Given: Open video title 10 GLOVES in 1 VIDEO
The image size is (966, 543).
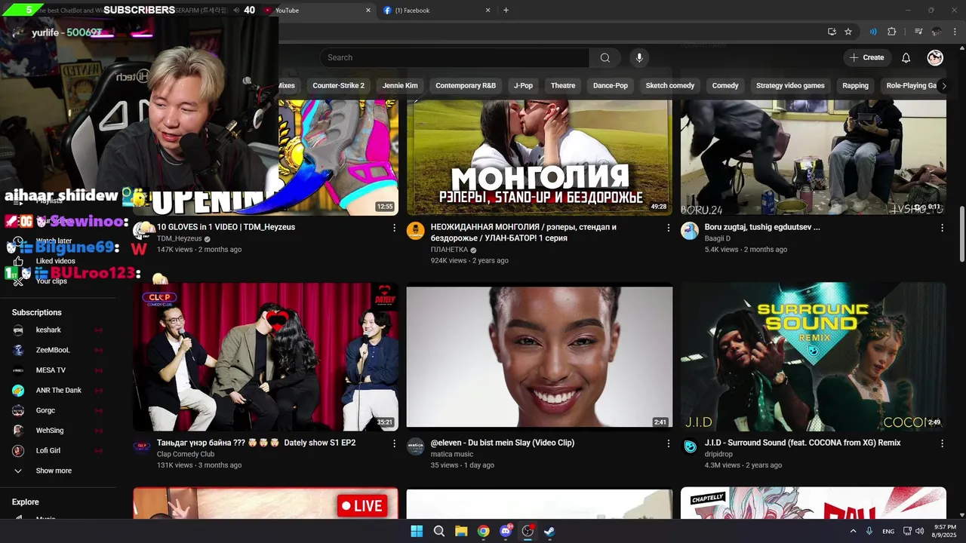Looking at the screenshot, I should (226, 227).
